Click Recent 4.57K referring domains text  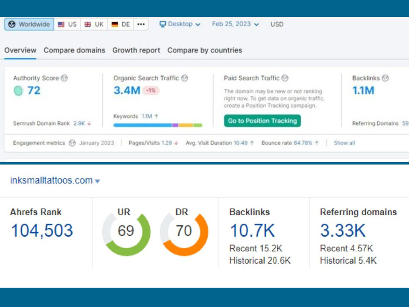346,248
